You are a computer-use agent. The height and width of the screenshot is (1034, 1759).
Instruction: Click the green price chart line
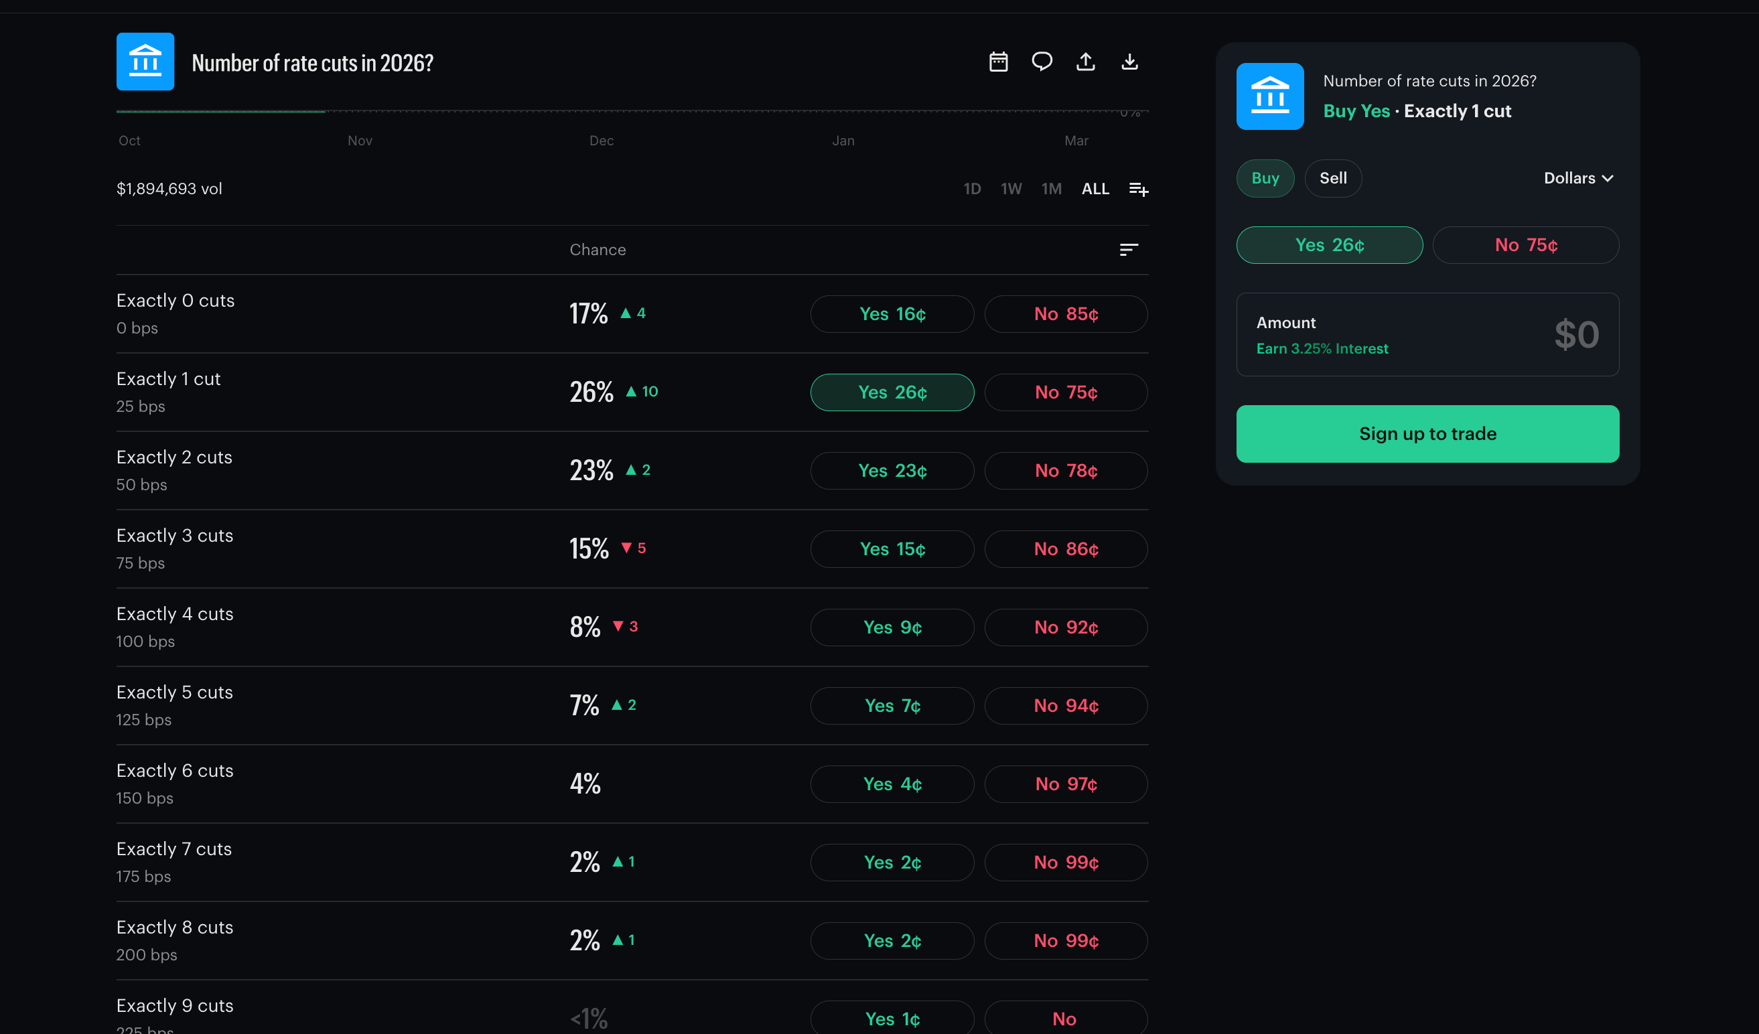pyautogui.click(x=220, y=112)
